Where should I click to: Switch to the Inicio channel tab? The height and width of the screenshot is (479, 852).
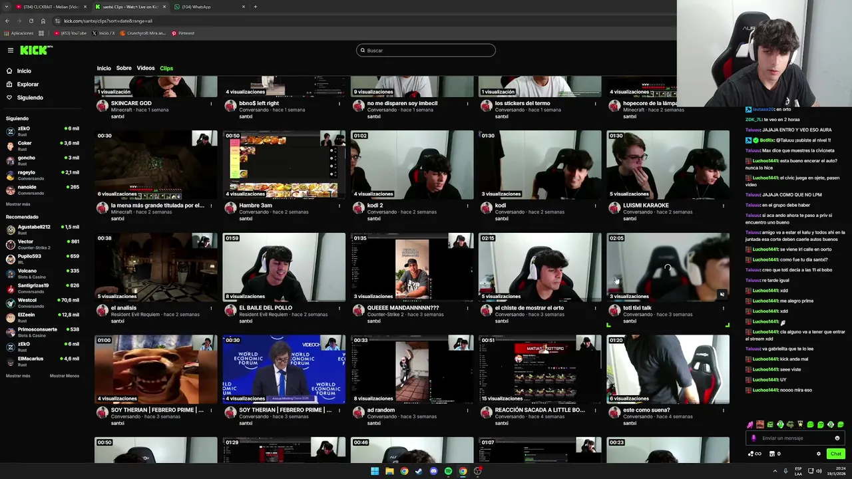tap(104, 69)
